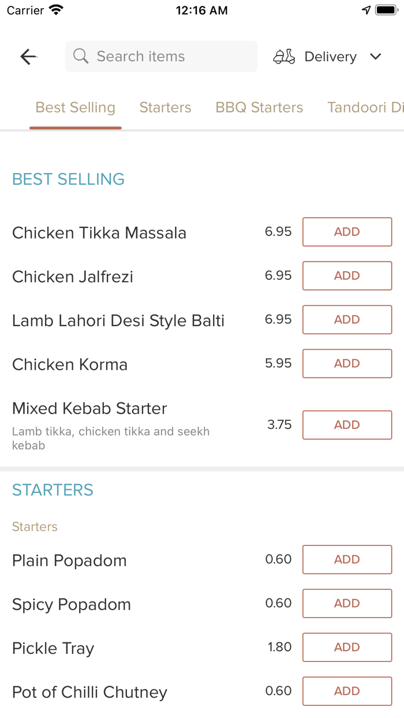The image size is (404, 718).
Task: Add Chicken Tikka Massala to order
Action: tap(347, 231)
